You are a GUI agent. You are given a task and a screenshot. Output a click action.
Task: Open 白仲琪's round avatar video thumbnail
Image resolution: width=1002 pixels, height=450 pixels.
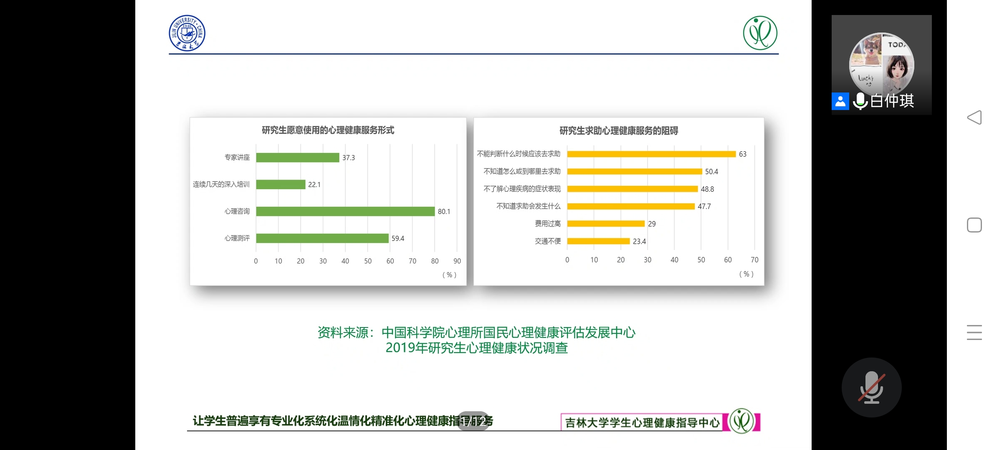[x=881, y=64]
